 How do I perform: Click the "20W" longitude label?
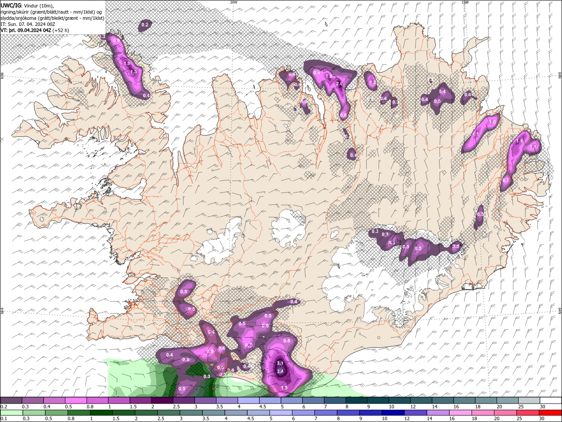[x=233, y=2]
